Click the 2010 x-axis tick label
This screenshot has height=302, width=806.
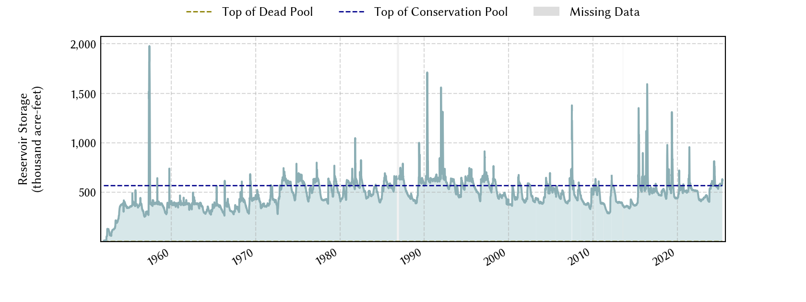(580, 257)
